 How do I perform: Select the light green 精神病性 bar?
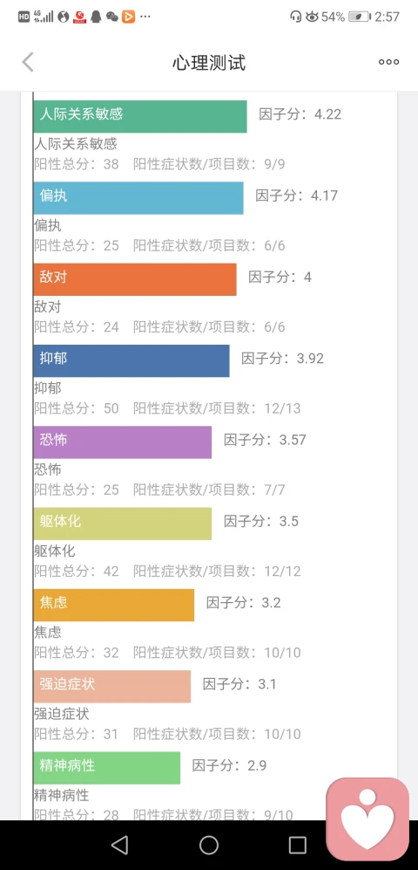click(107, 768)
